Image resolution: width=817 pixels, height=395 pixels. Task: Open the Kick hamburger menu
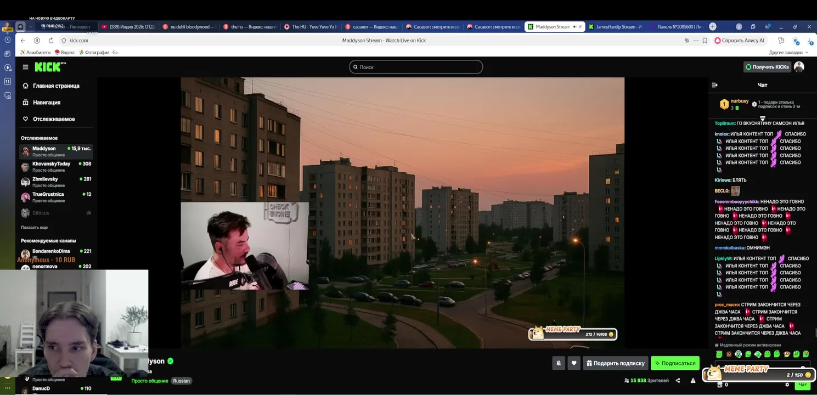tap(25, 67)
